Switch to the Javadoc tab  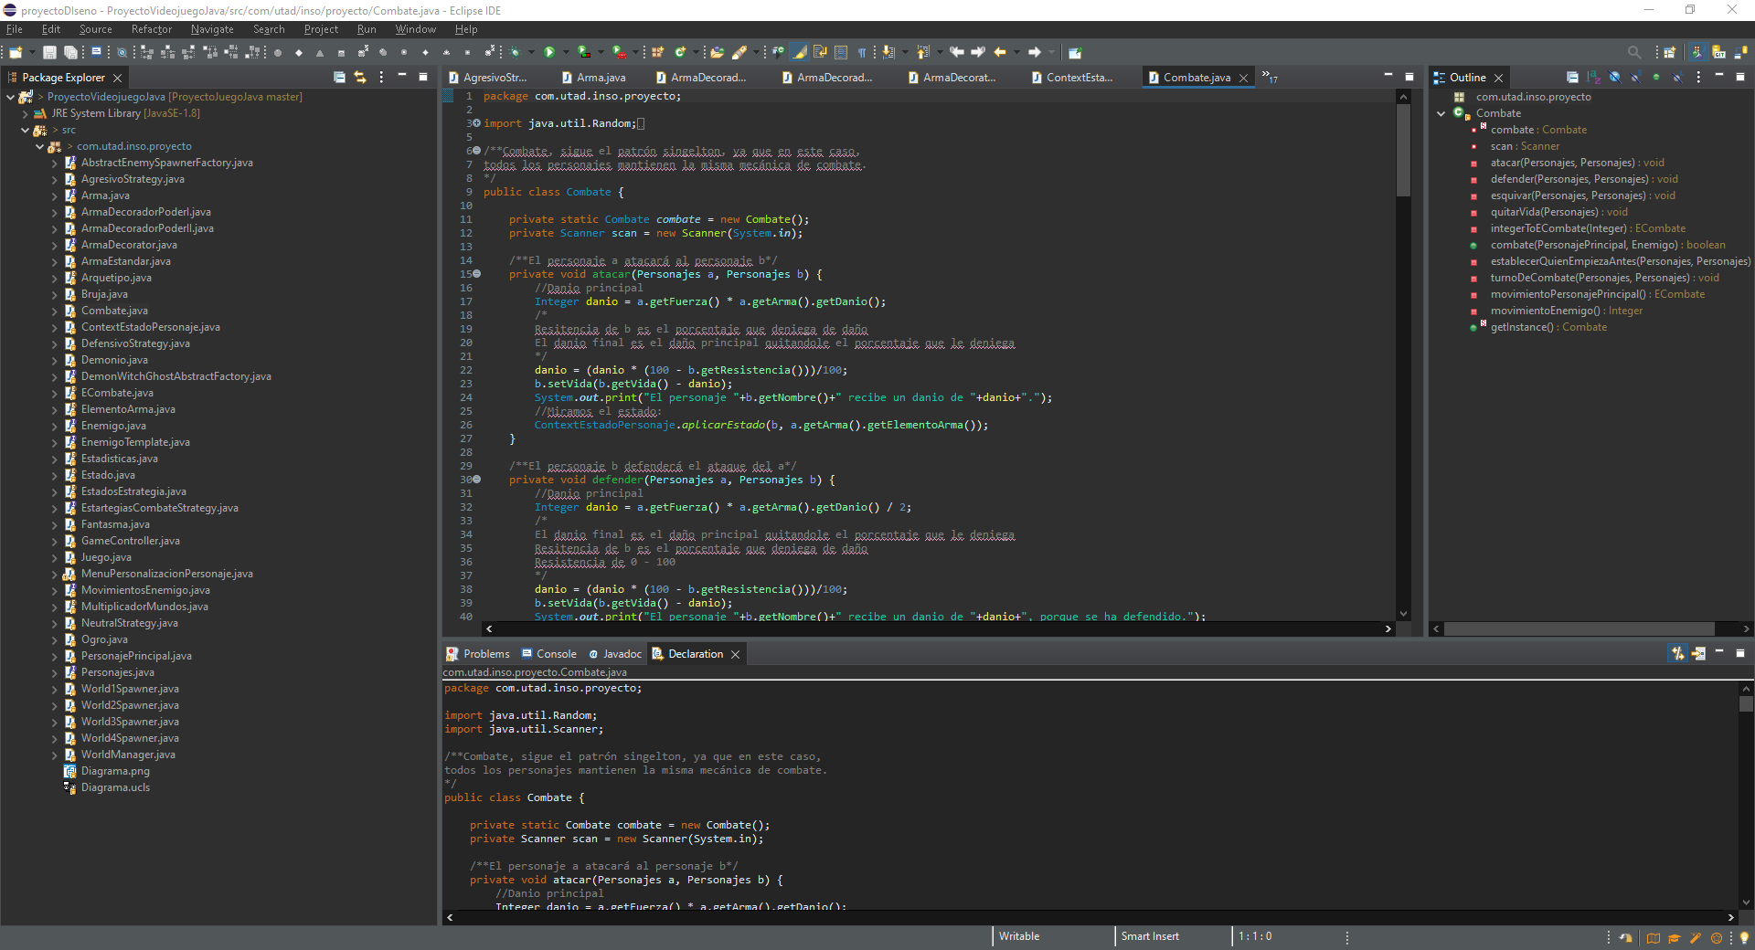tap(615, 654)
